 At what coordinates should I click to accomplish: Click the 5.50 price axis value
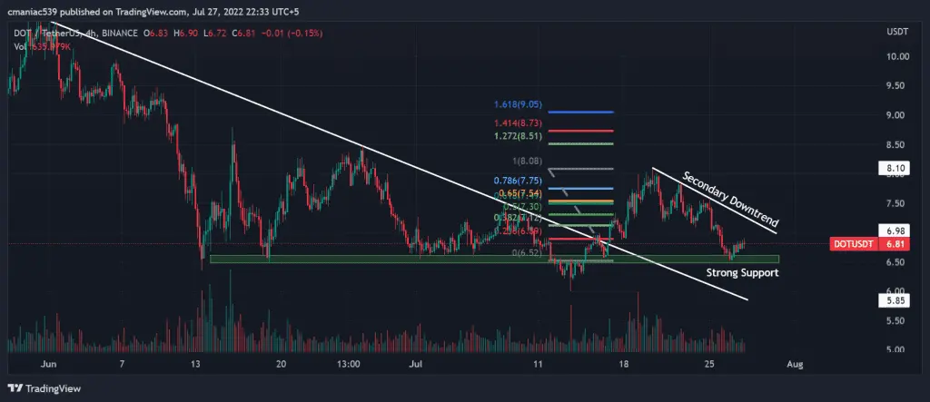point(895,320)
